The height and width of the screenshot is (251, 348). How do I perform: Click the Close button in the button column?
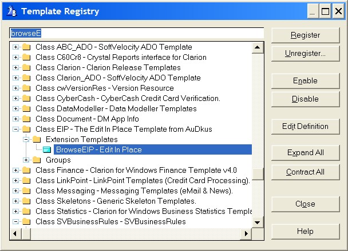coord(306,204)
